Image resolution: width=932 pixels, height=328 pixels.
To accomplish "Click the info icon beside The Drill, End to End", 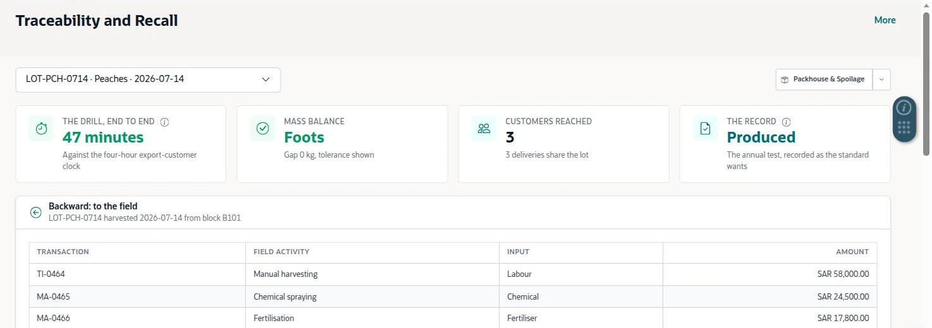I will click(165, 122).
